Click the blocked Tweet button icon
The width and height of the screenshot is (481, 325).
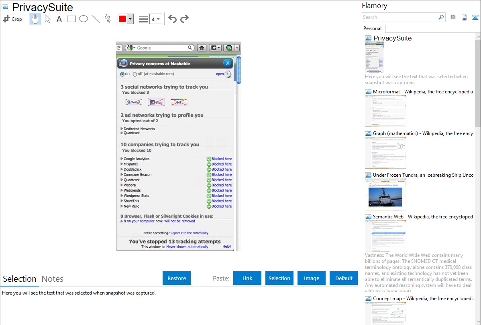pyautogui.click(x=134, y=102)
